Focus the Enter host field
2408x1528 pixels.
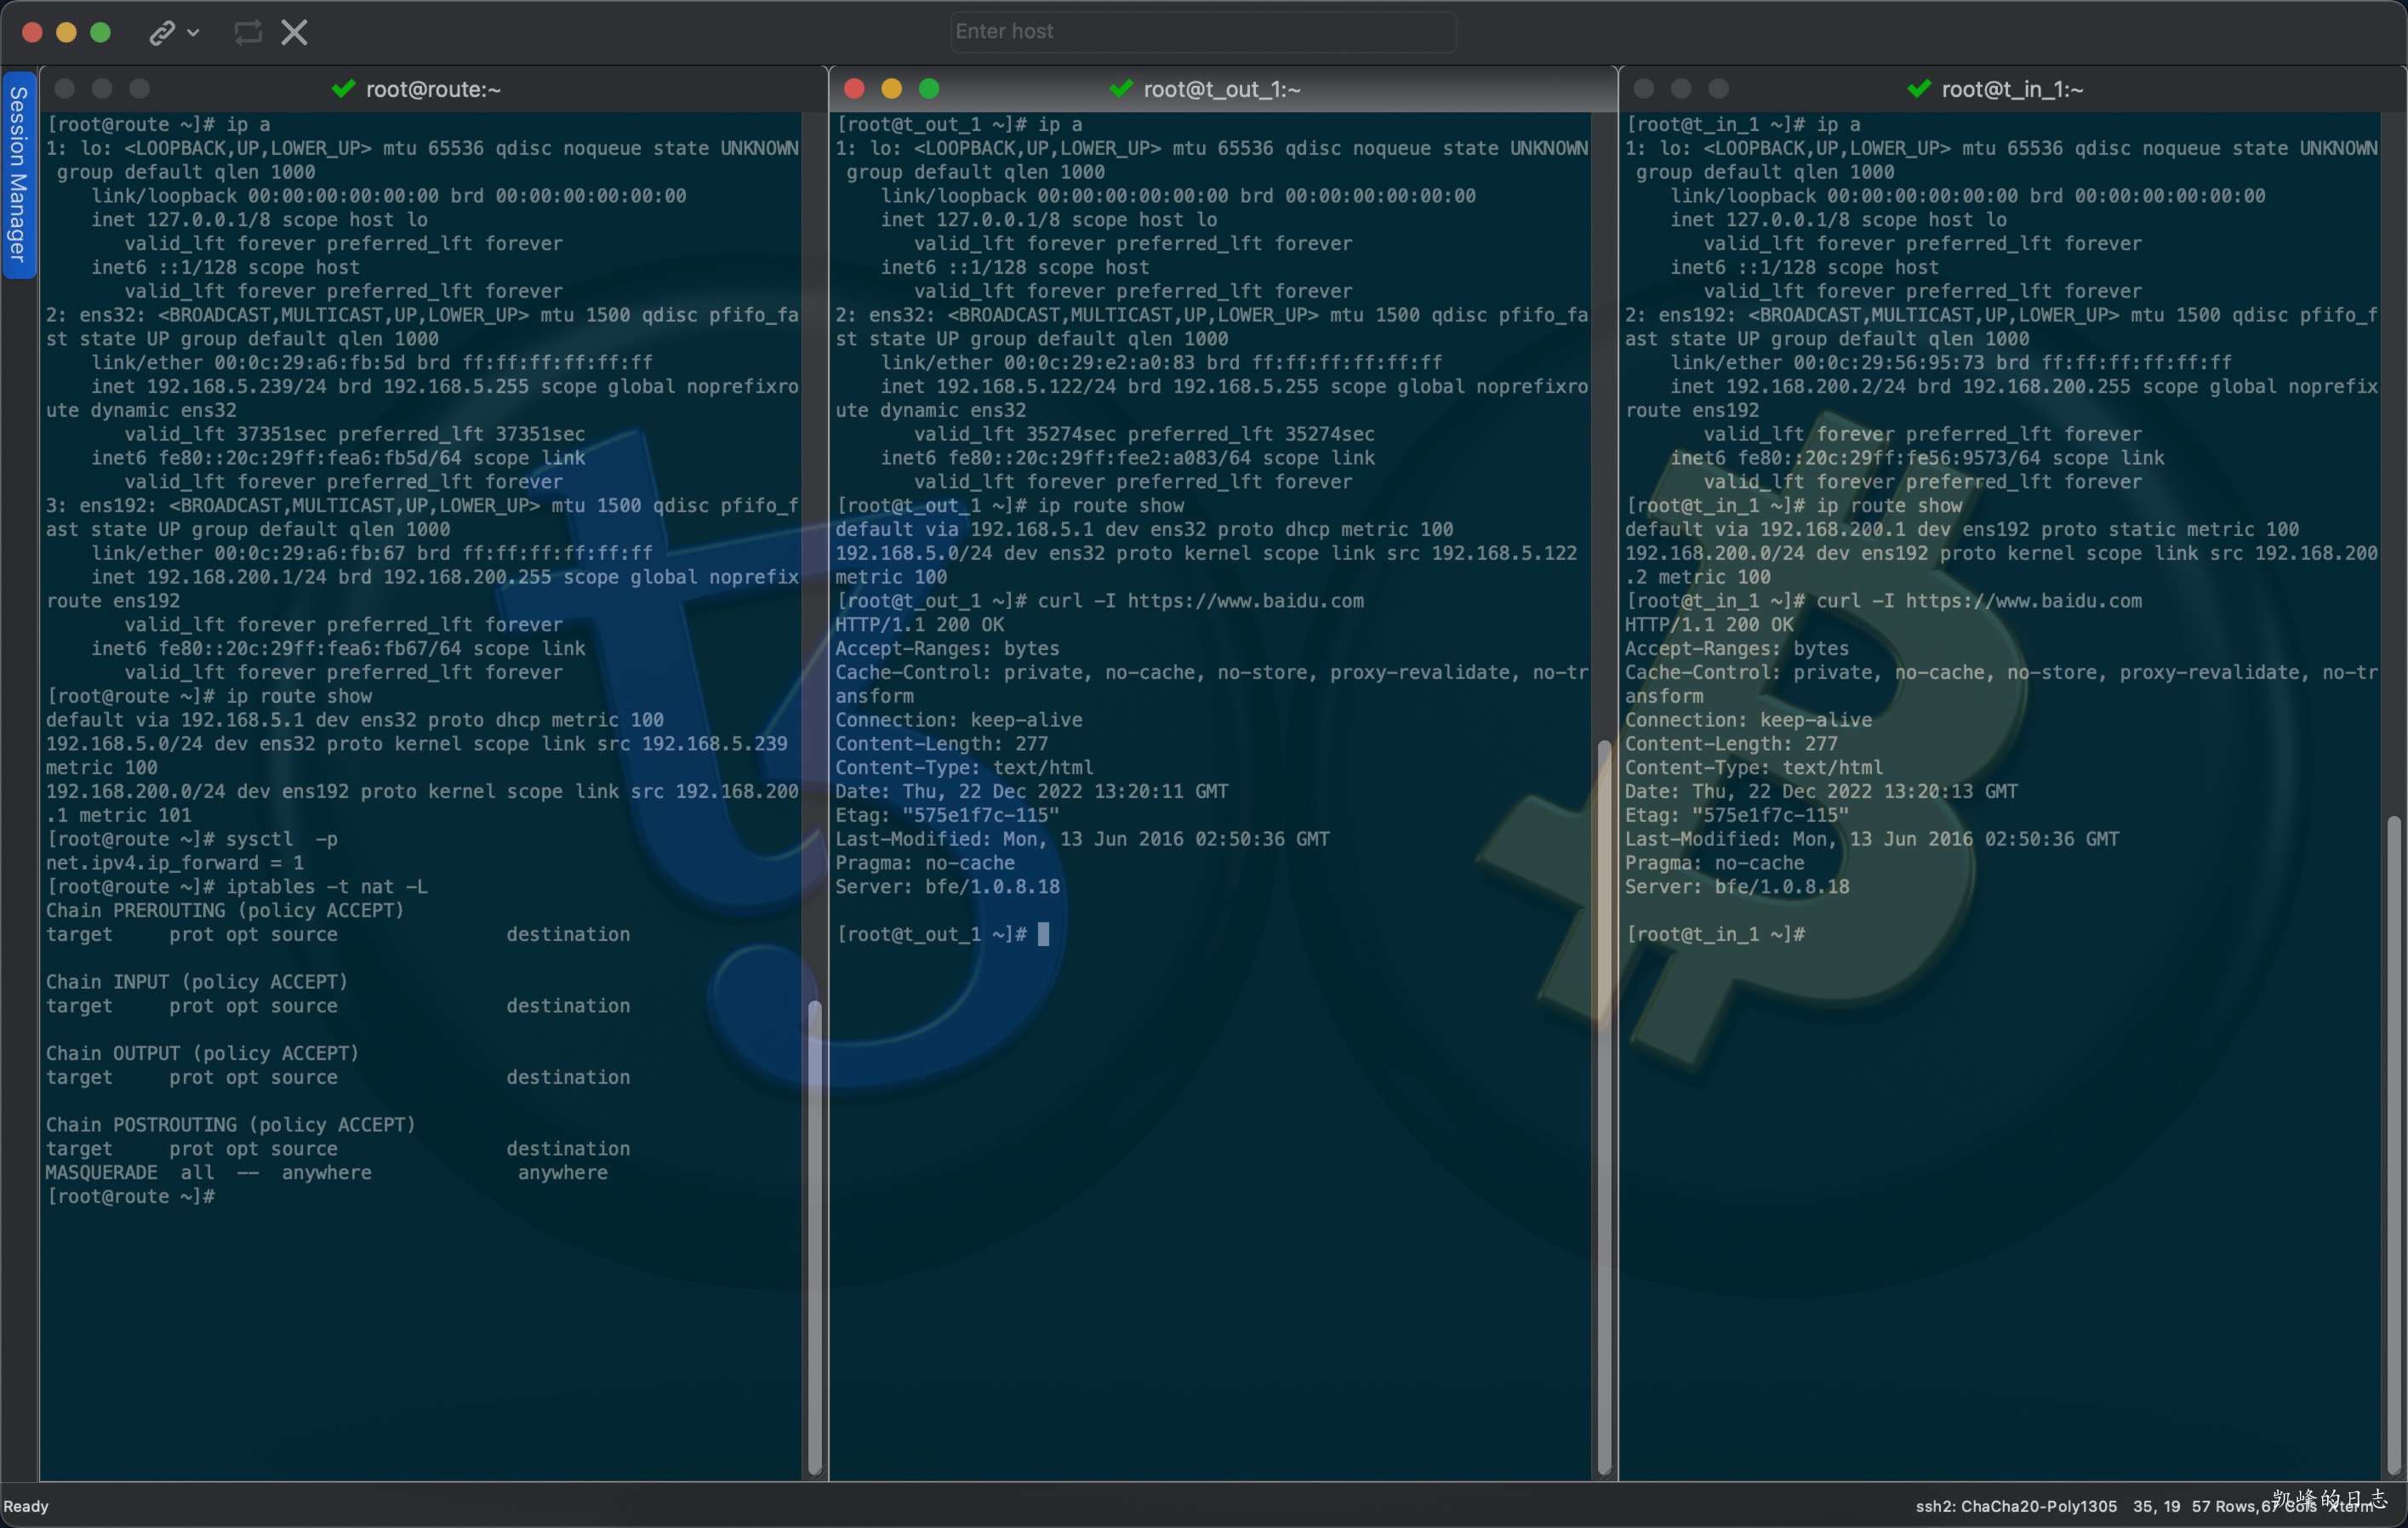tap(1202, 32)
